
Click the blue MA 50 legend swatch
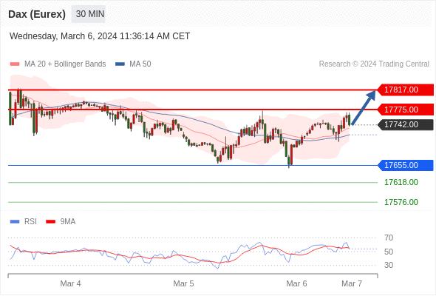pyautogui.click(x=120, y=64)
